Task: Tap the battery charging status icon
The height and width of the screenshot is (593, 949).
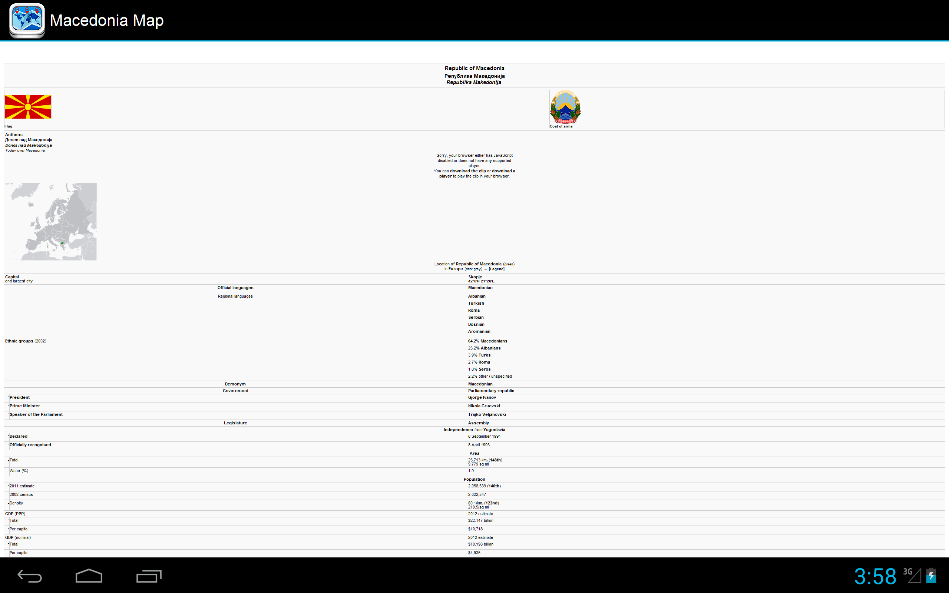Action: (x=931, y=576)
